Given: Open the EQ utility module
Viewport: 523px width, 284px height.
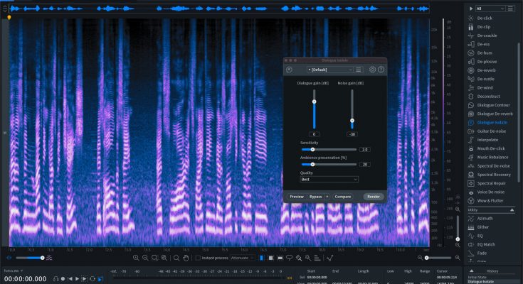Looking at the screenshot, I should 481,236.
